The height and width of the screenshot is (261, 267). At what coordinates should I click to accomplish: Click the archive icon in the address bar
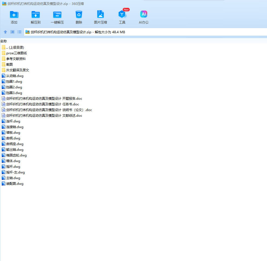pos(28,32)
